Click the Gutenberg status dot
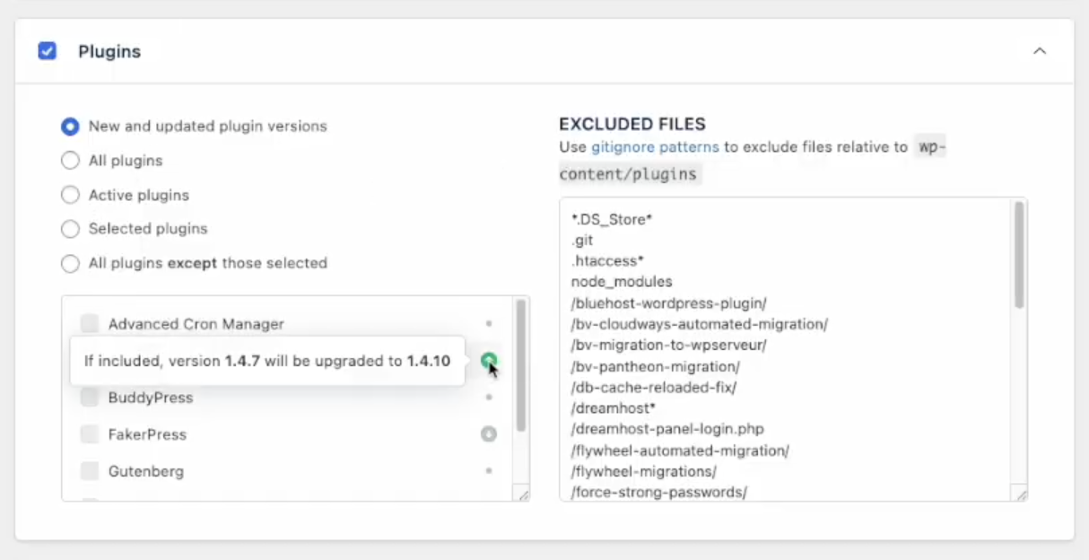 tap(489, 471)
